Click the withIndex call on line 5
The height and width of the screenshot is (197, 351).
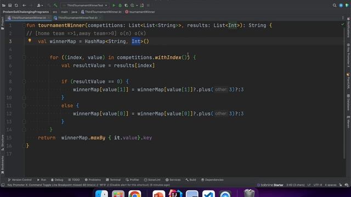pyautogui.click(x=168, y=57)
